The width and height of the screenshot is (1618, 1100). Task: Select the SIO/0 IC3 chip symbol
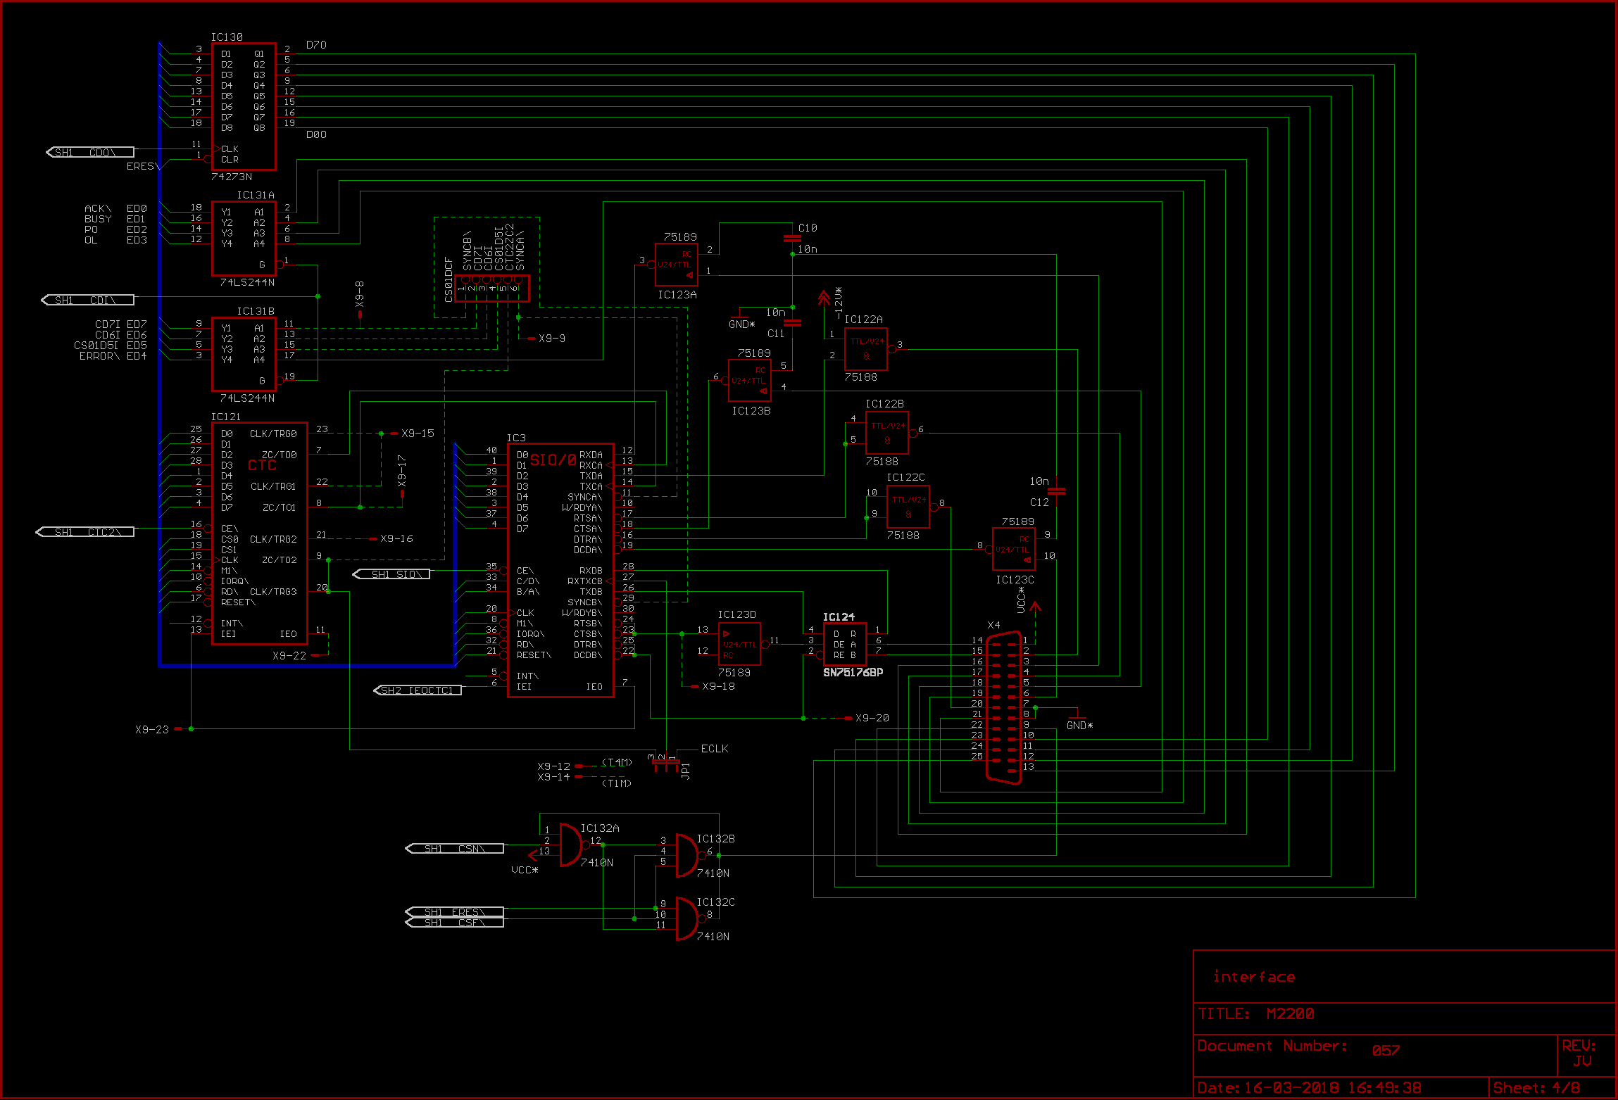pyautogui.click(x=560, y=570)
